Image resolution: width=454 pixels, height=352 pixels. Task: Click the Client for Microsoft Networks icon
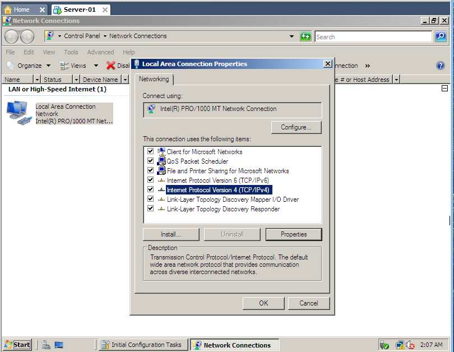161,152
